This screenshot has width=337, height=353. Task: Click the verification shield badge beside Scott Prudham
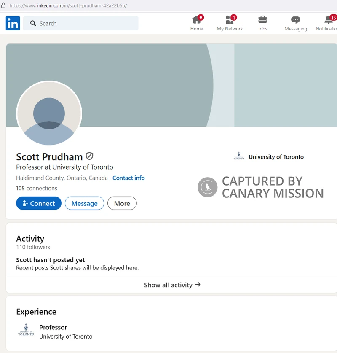89,156
